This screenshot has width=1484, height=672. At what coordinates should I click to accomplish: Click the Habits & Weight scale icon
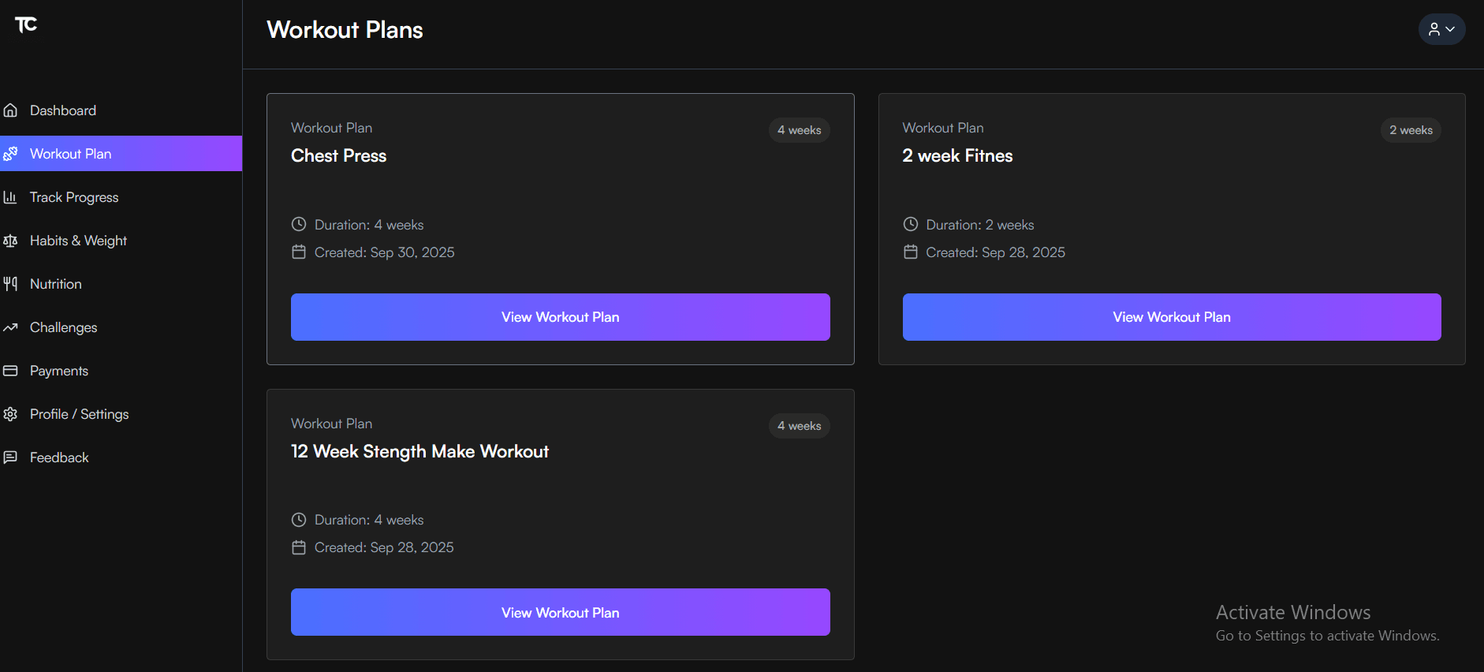[11, 240]
